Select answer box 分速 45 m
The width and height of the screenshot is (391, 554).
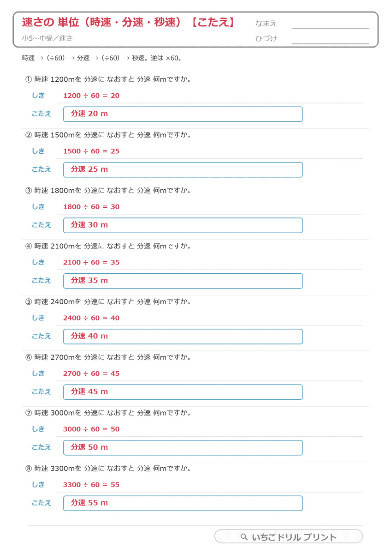tap(183, 392)
